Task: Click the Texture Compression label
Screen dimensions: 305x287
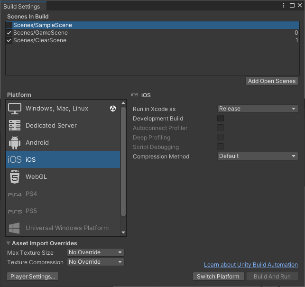Action: coord(36,262)
